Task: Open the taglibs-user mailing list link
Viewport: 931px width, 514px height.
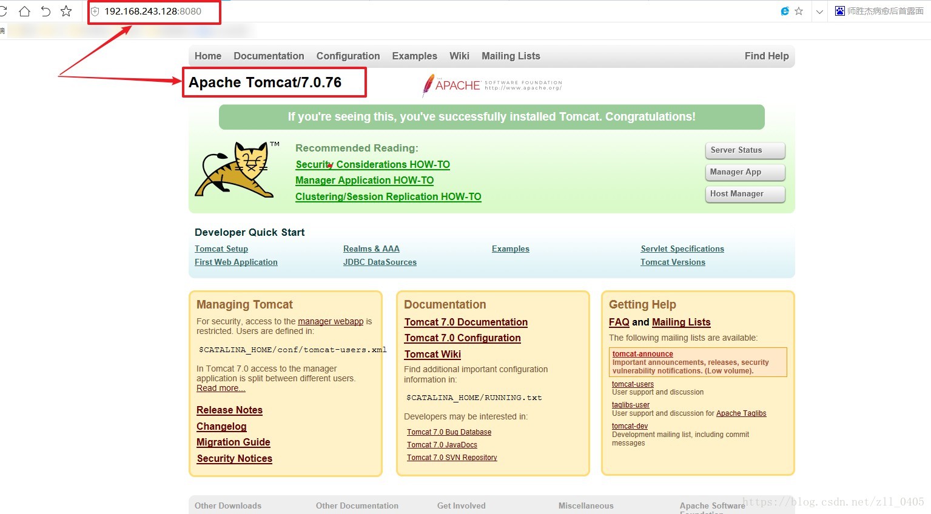Action: pos(631,405)
